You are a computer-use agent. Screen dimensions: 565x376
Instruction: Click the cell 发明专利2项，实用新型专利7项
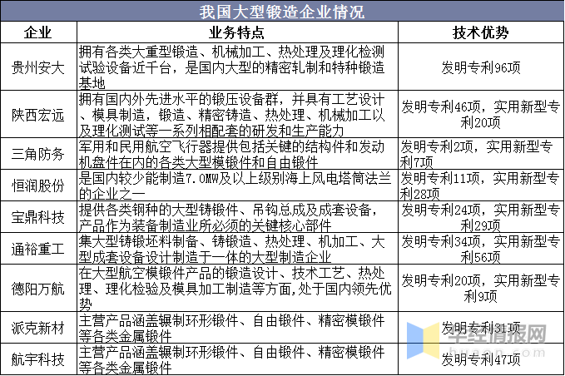point(481,154)
